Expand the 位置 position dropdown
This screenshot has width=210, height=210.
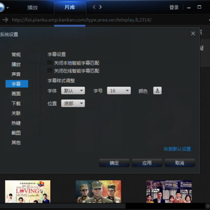pyautogui.click(x=73, y=103)
